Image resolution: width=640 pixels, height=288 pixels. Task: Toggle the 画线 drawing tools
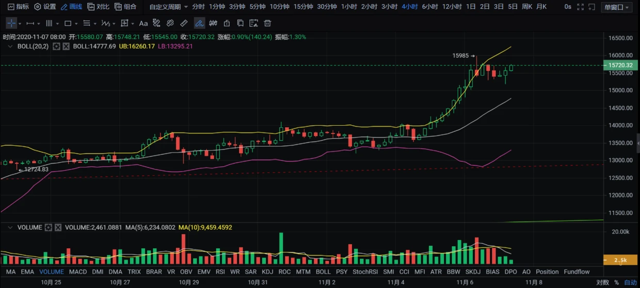(71, 7)
